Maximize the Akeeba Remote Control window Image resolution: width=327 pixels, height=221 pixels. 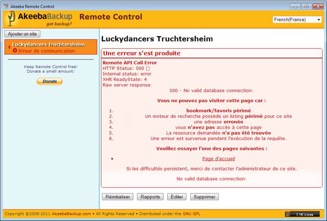306,6
